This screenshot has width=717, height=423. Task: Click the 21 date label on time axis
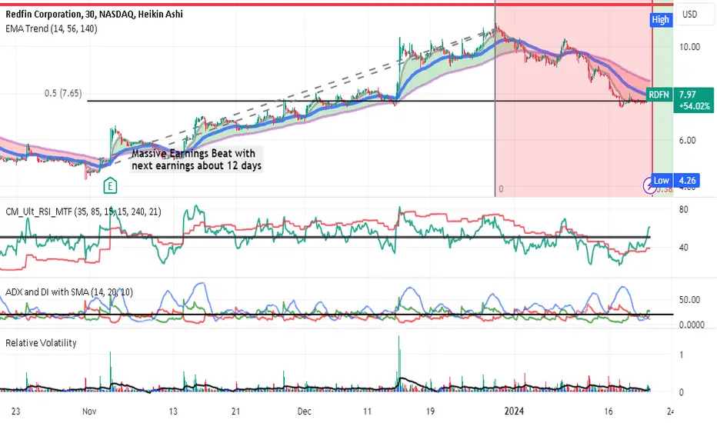(x=235, y=411)
